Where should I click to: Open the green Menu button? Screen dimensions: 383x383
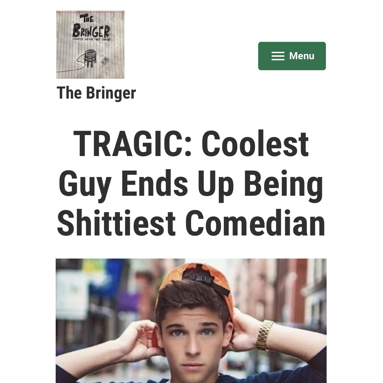(x=292, y=56)
